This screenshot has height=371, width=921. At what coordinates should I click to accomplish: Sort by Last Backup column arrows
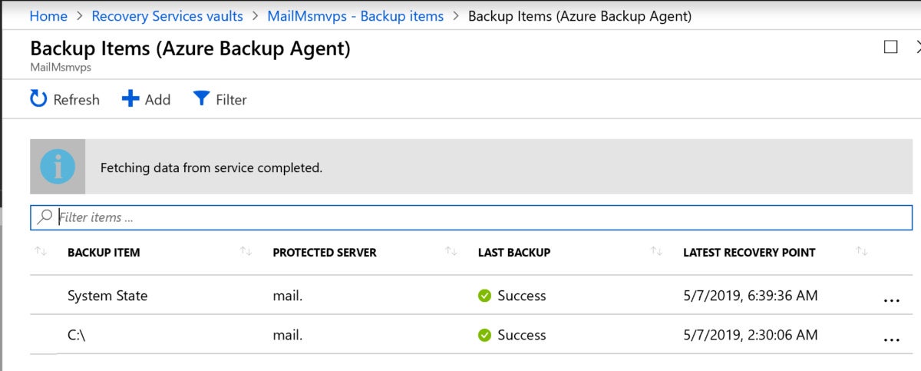(x=656, y=251)
